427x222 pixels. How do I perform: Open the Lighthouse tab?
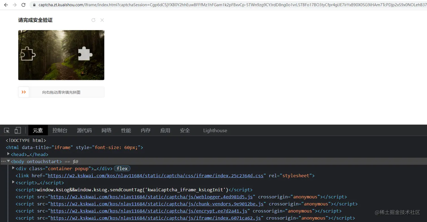pyautogui.click(x=215, y=130)
